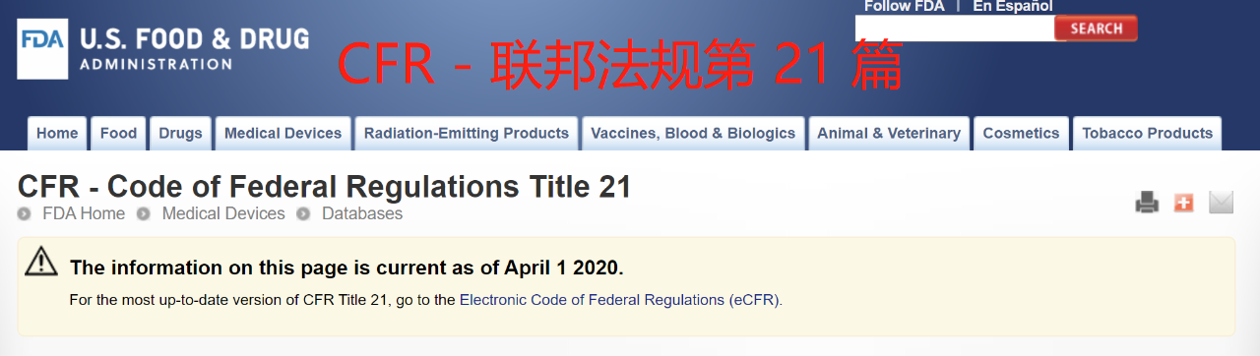
Task: Click the arrow bullet before Databases
Action: pos(303,213)
